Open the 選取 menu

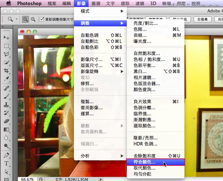pos(125,3)
